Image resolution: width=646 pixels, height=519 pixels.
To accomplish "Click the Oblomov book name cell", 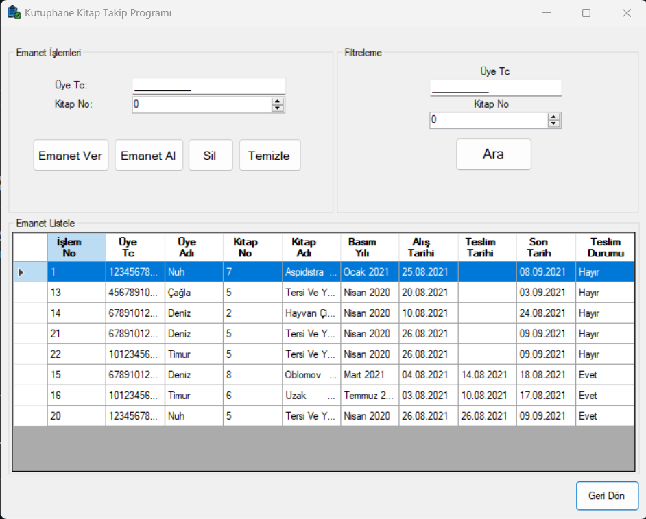I will (x=311, y=375).
